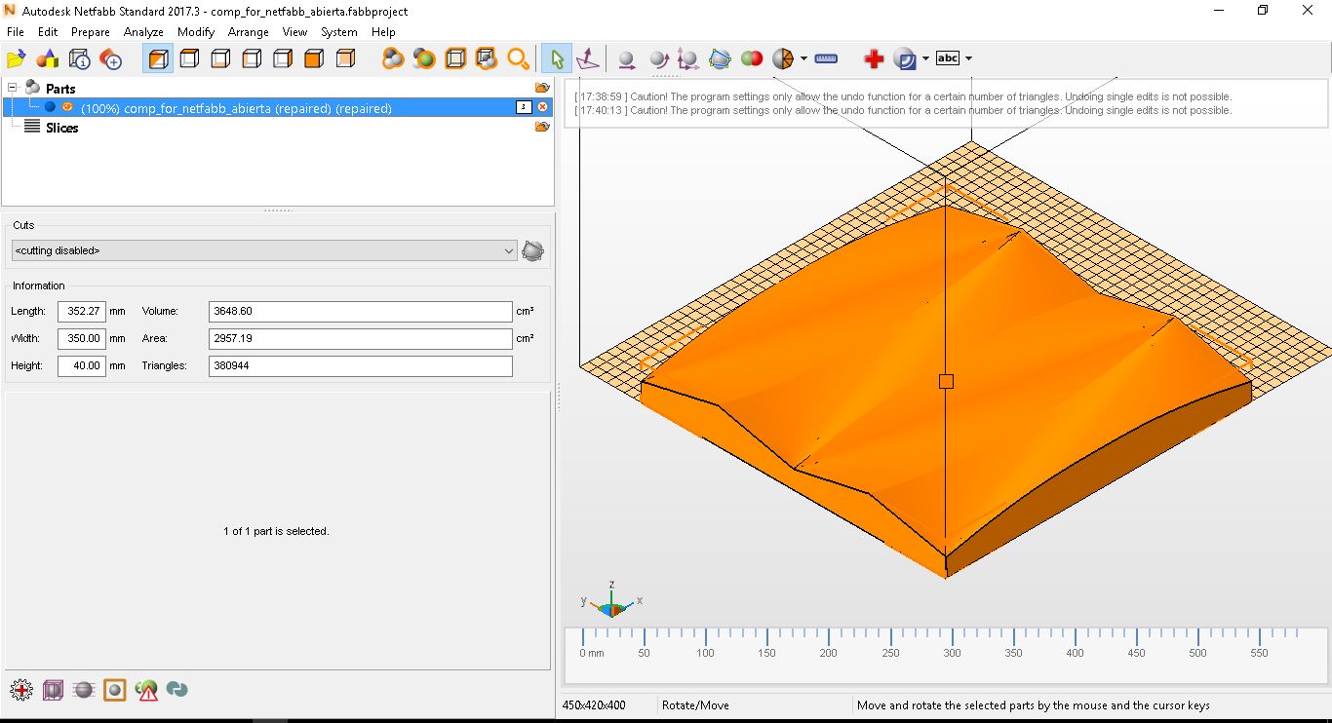The width and height of the screenshot is (1332, 723).
Task: Click zoom to platform with parts icon
Action: point(487,59)
